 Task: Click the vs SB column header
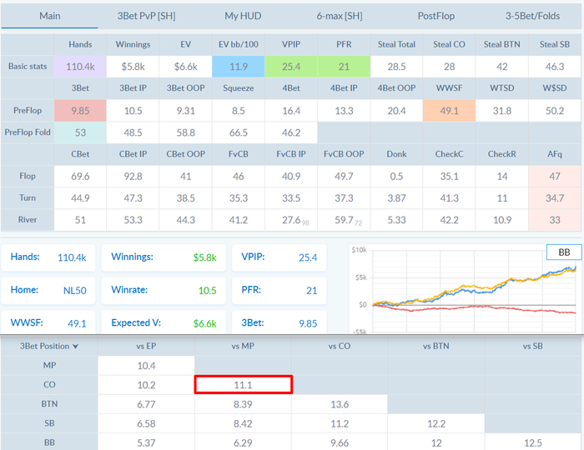(532, 346)
